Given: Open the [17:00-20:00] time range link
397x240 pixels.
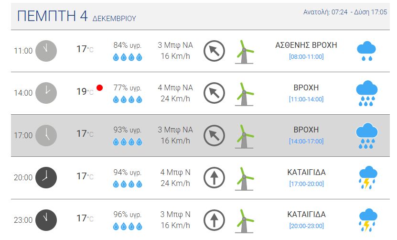Looking at the screenshot, I should coord(306,184).
